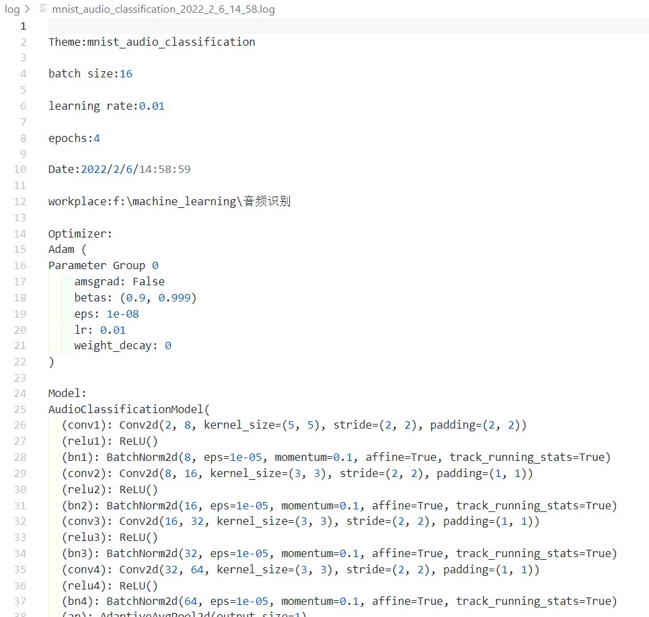
Task: Click the 'AudioClassificationModel(' line
Action: pos(129,410)
